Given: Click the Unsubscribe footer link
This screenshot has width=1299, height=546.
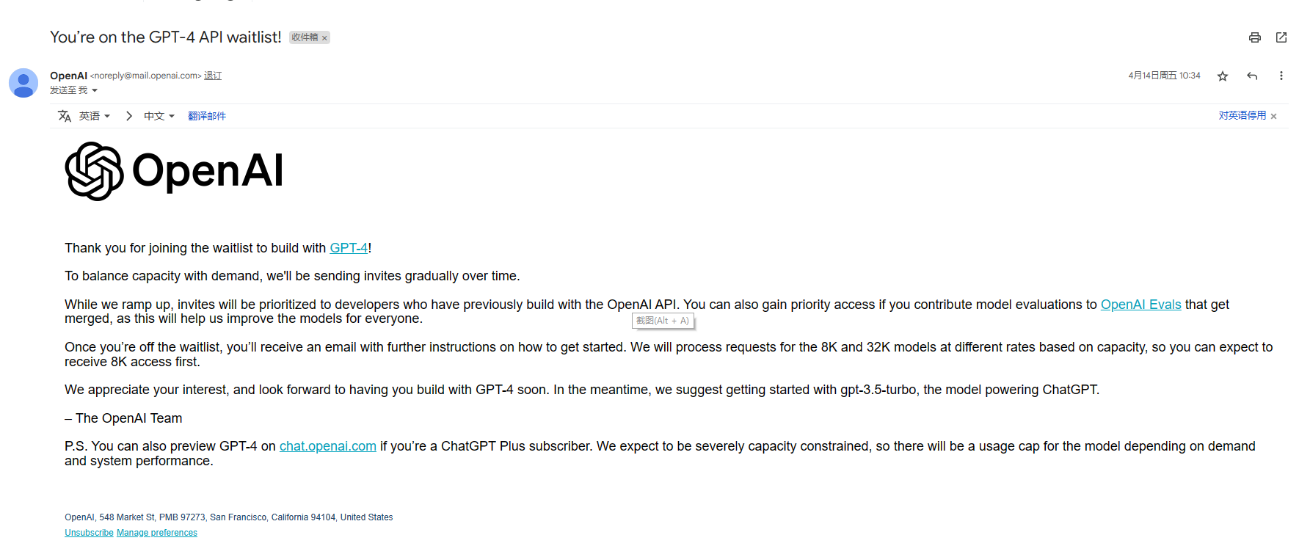Looking at the screenshot, I should (x=89, y=533).
